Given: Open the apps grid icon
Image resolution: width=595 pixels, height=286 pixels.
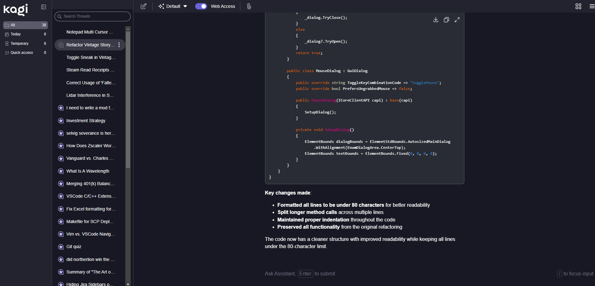Looking at the screenshot, I should 578,6.
